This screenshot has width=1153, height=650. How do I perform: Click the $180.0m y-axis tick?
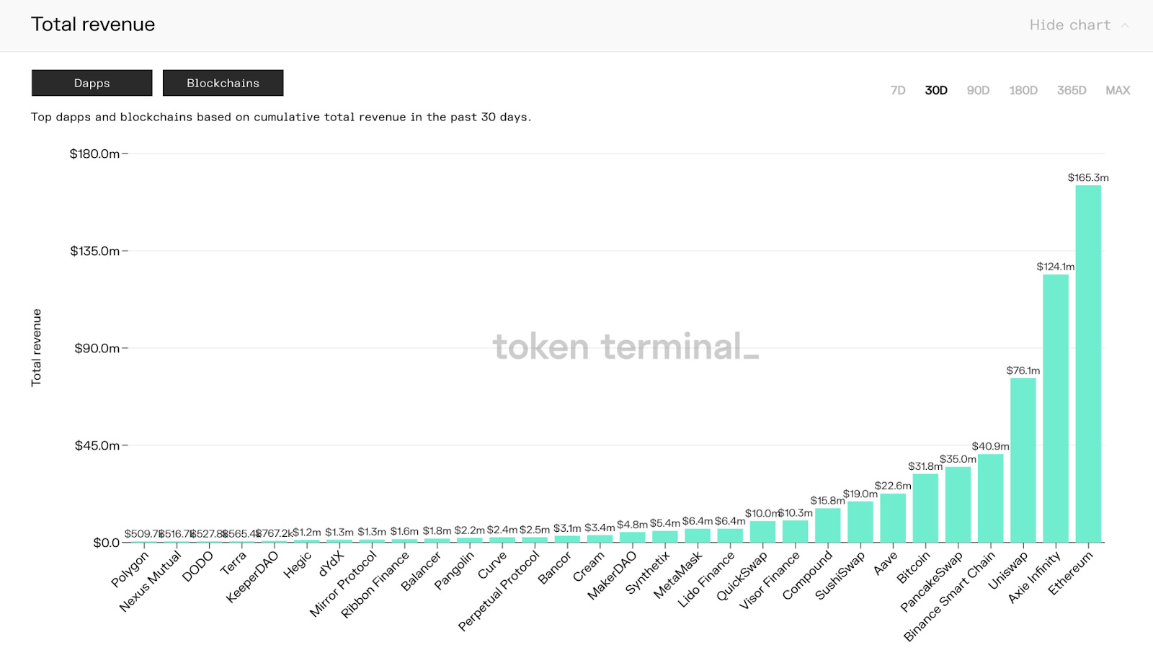(x=94, y=153)
